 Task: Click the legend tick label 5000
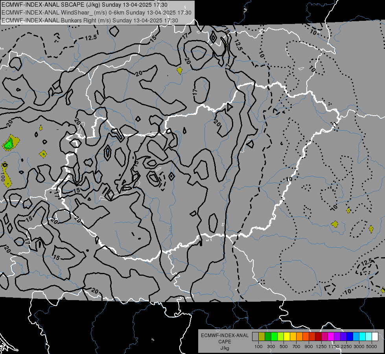click(372, 347)
